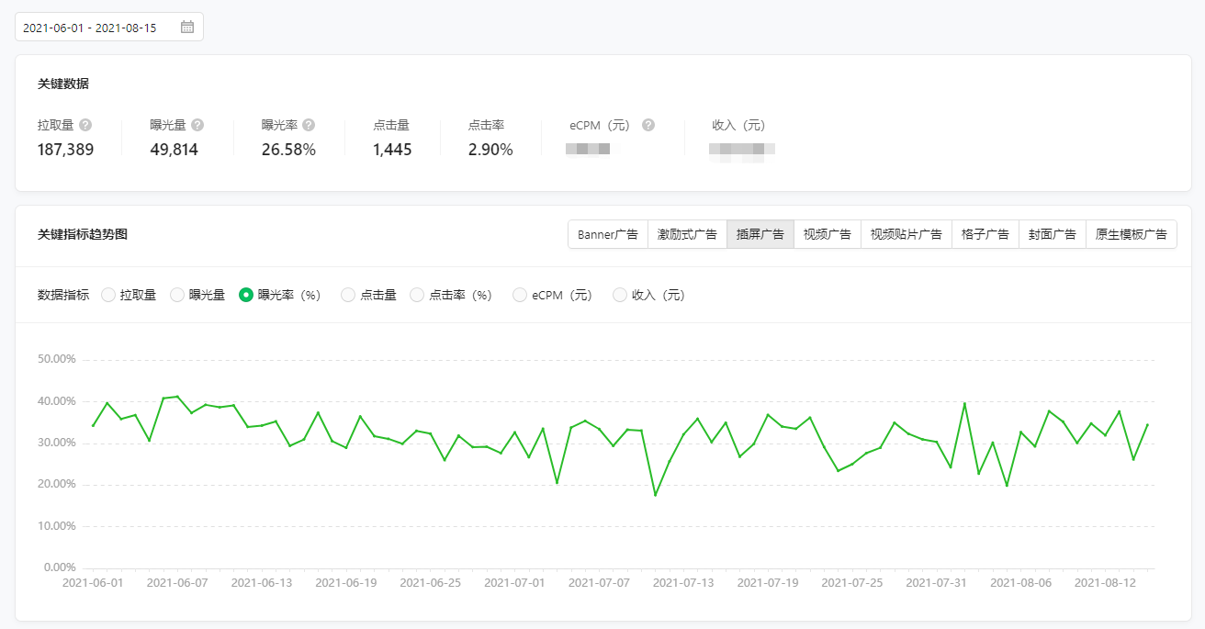Click the 2021-07-31 x-axis label
Image resolution: width=1205 pixels, height=629 pixels.
[937, 582]
